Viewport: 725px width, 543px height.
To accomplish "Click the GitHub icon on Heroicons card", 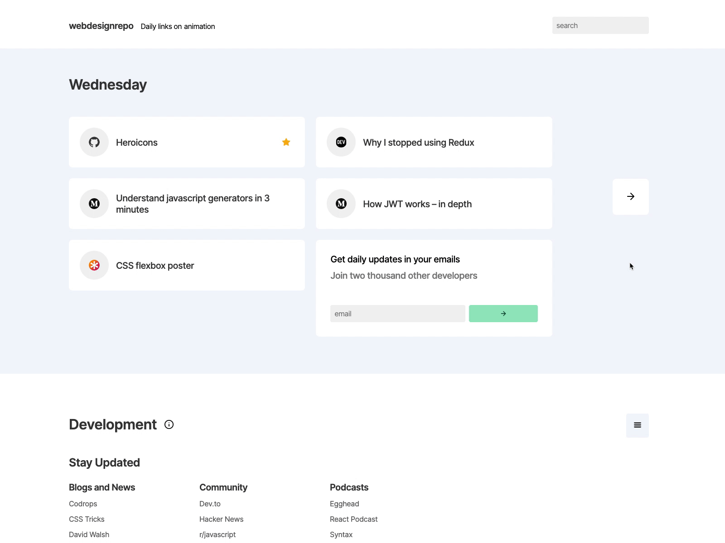I will pyautogui.click(x=94, y=142).
